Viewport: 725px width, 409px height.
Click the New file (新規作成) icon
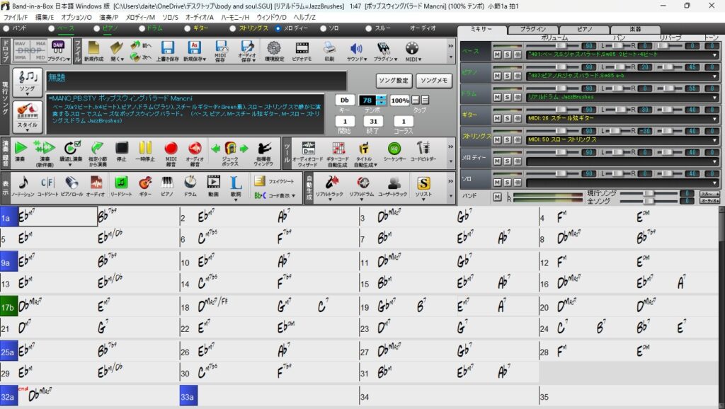point(94,51)
